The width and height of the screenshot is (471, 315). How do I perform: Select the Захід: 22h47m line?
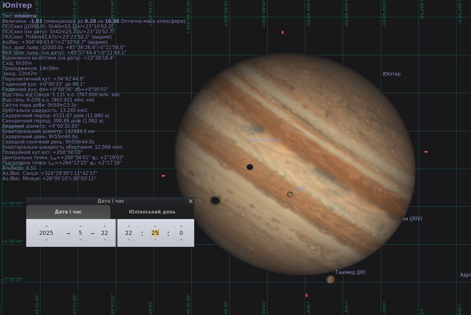20,74
